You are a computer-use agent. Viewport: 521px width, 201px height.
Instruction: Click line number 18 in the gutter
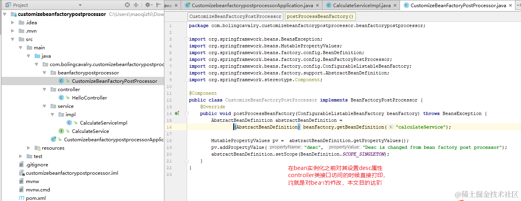point(170,141)
